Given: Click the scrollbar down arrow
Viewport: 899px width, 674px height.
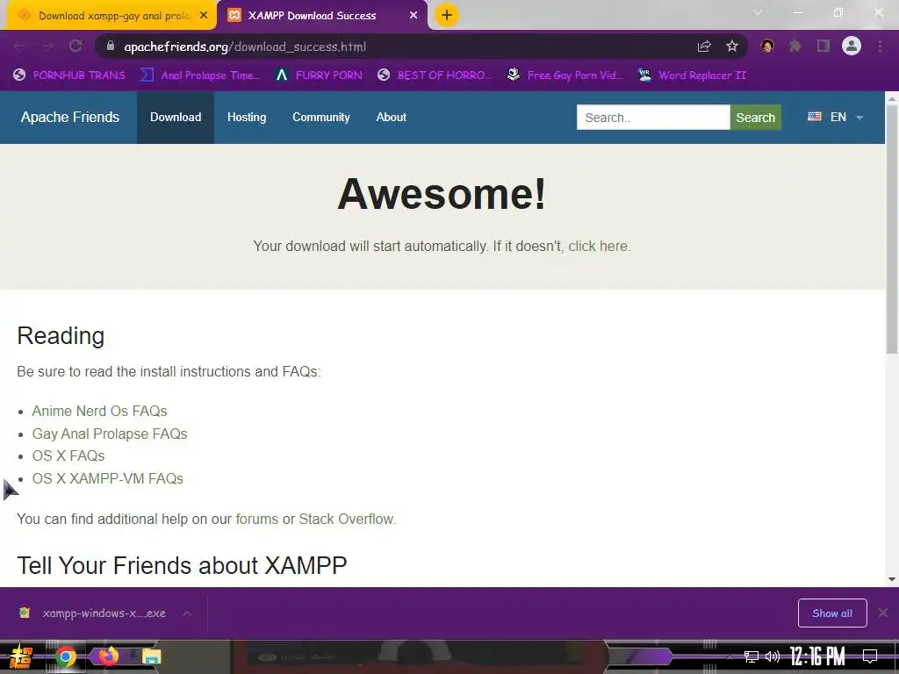Looking at the screenshot, I should tap(892, 579).
